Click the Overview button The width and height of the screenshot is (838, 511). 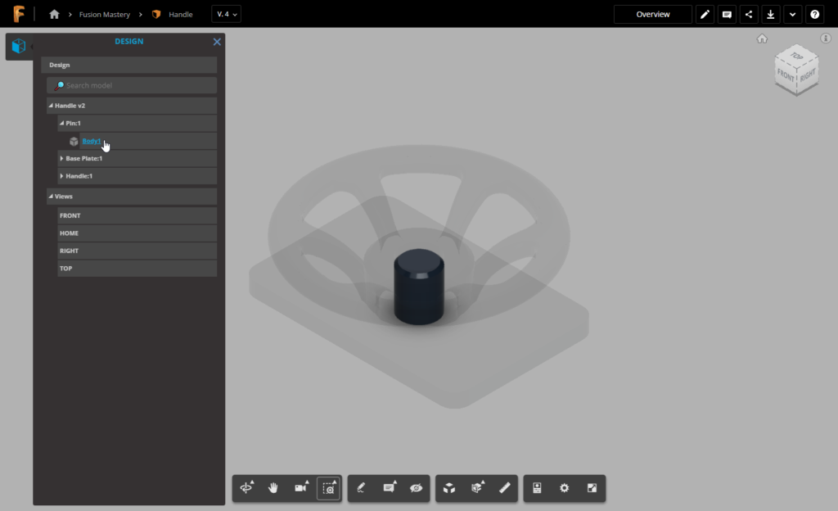pyautogui.click(x=652, y=14)
